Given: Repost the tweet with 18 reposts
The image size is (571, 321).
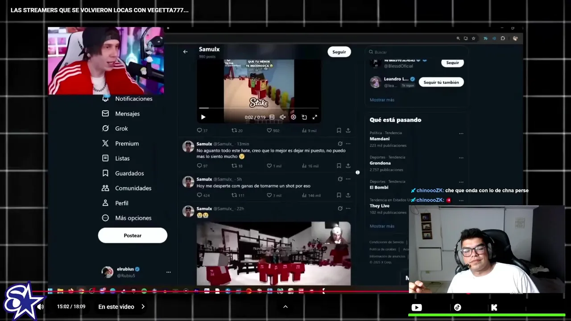Looking at the screenshot, I should (x=237, y=166).
